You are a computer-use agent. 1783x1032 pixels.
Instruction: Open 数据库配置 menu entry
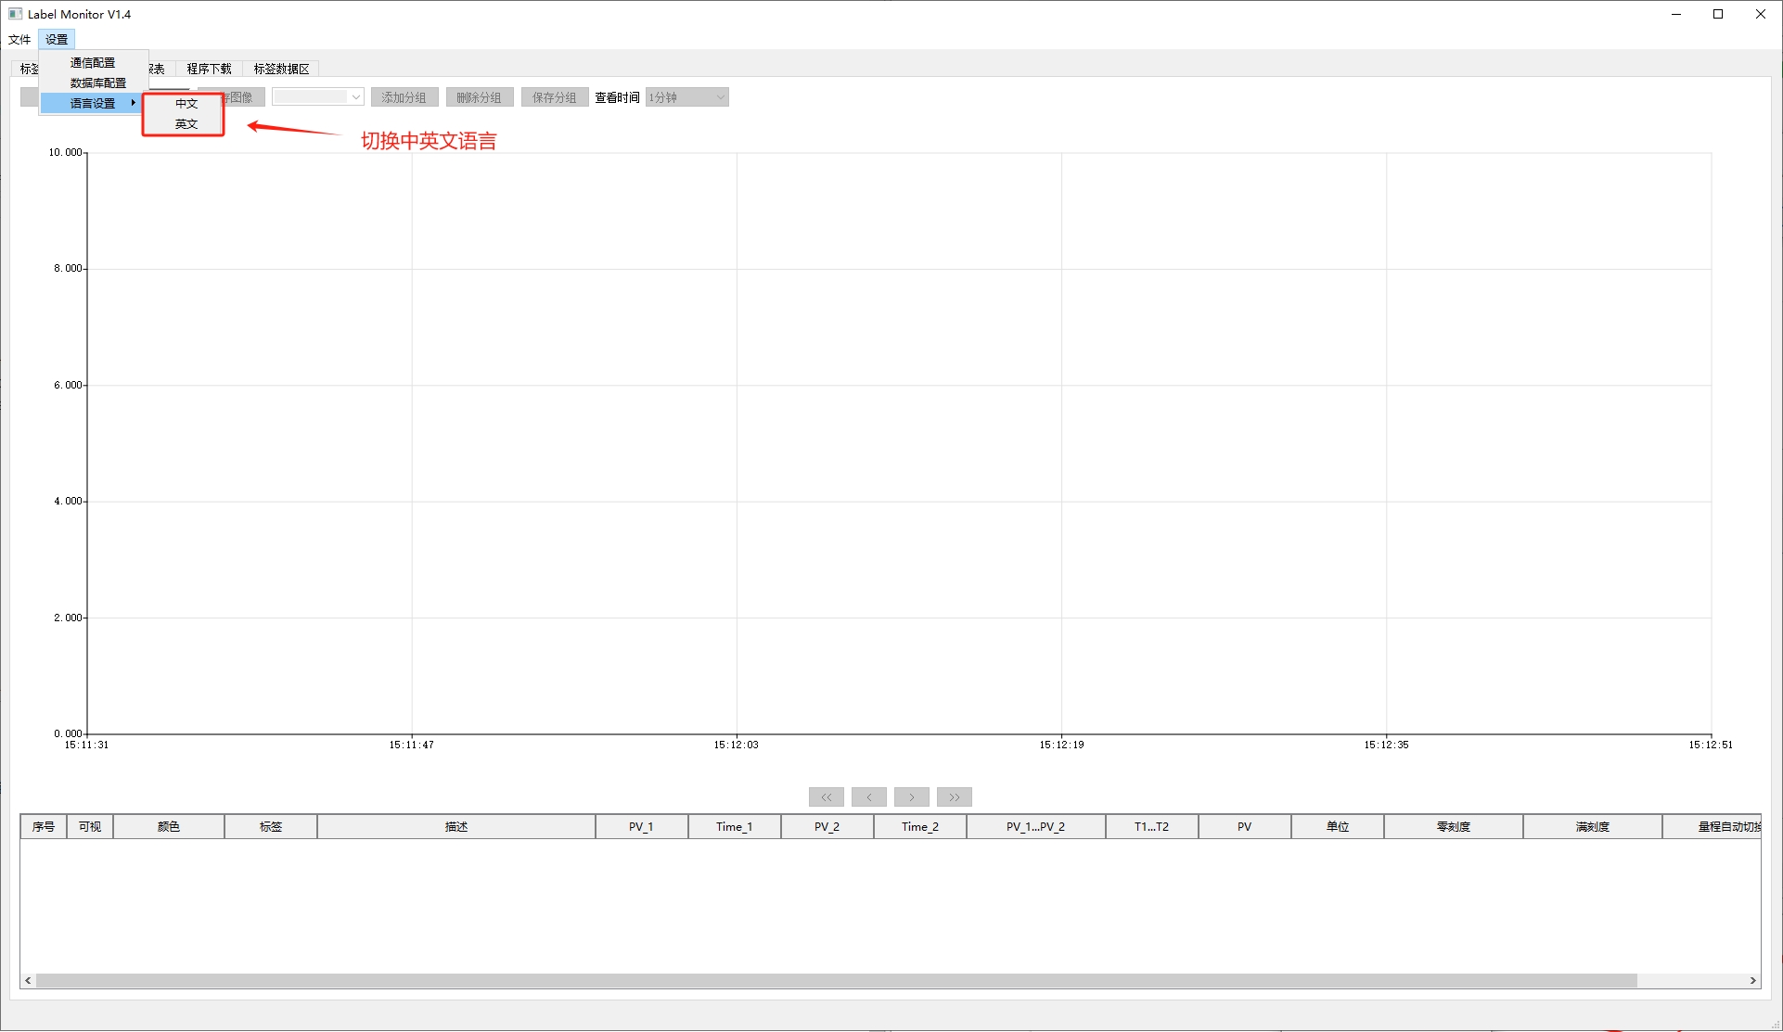pyautogui.click(x=97, y=83)
